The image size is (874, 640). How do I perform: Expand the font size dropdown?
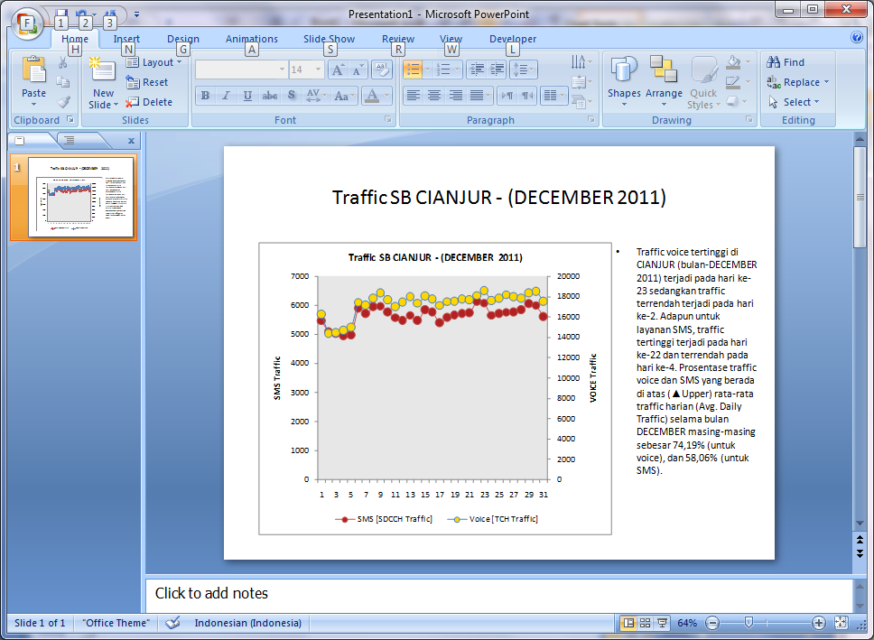click(x=319, y=70)
